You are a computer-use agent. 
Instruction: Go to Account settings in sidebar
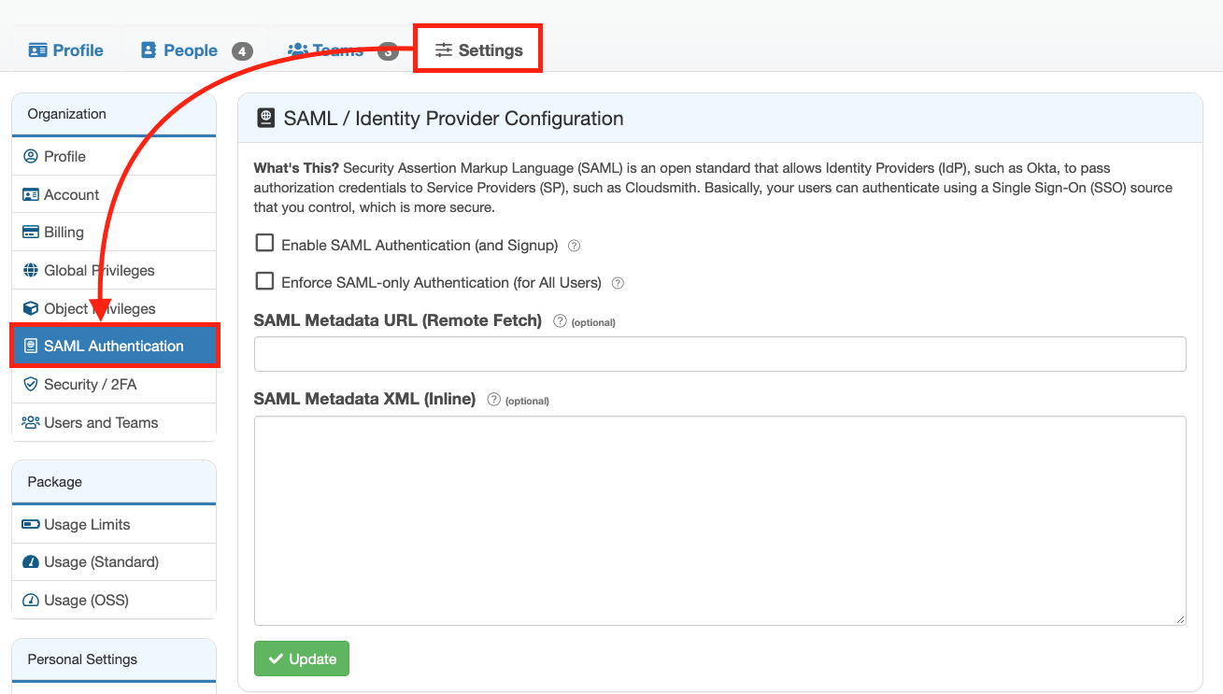(114, 194)
